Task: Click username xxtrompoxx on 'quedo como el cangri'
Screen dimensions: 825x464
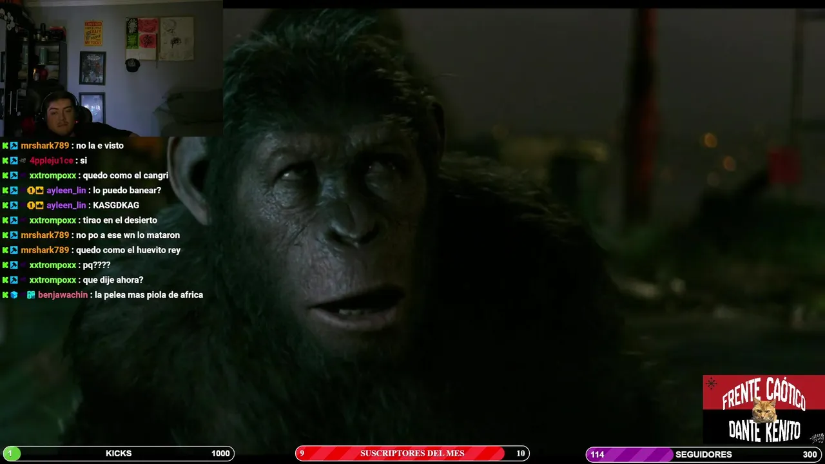Action: pos(53,175)
